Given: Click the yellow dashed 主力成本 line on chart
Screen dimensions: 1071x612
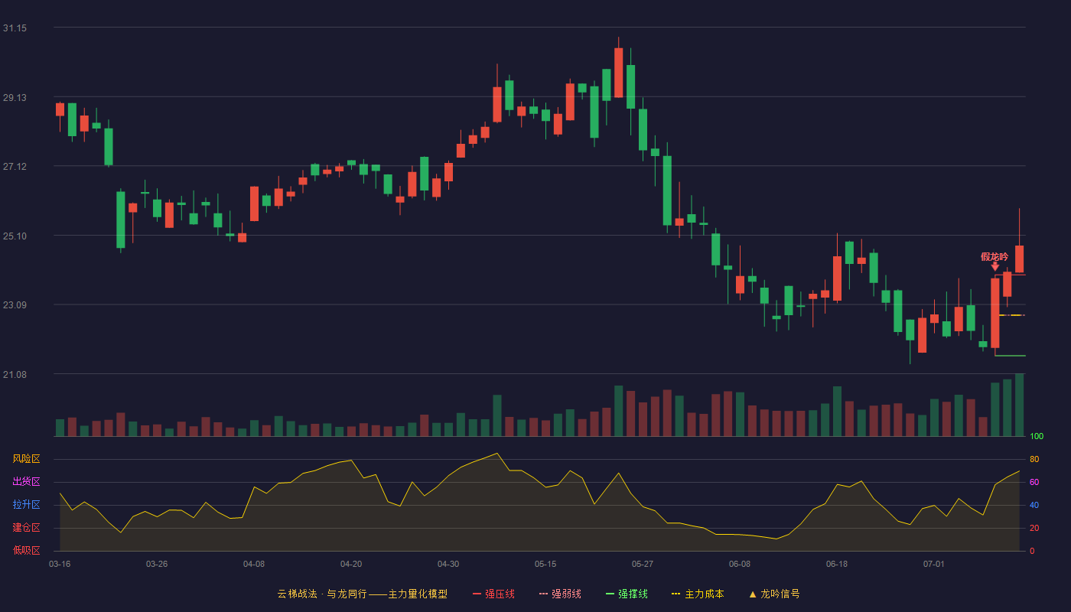Looking at the screenshot, I should coord(1011,315).
